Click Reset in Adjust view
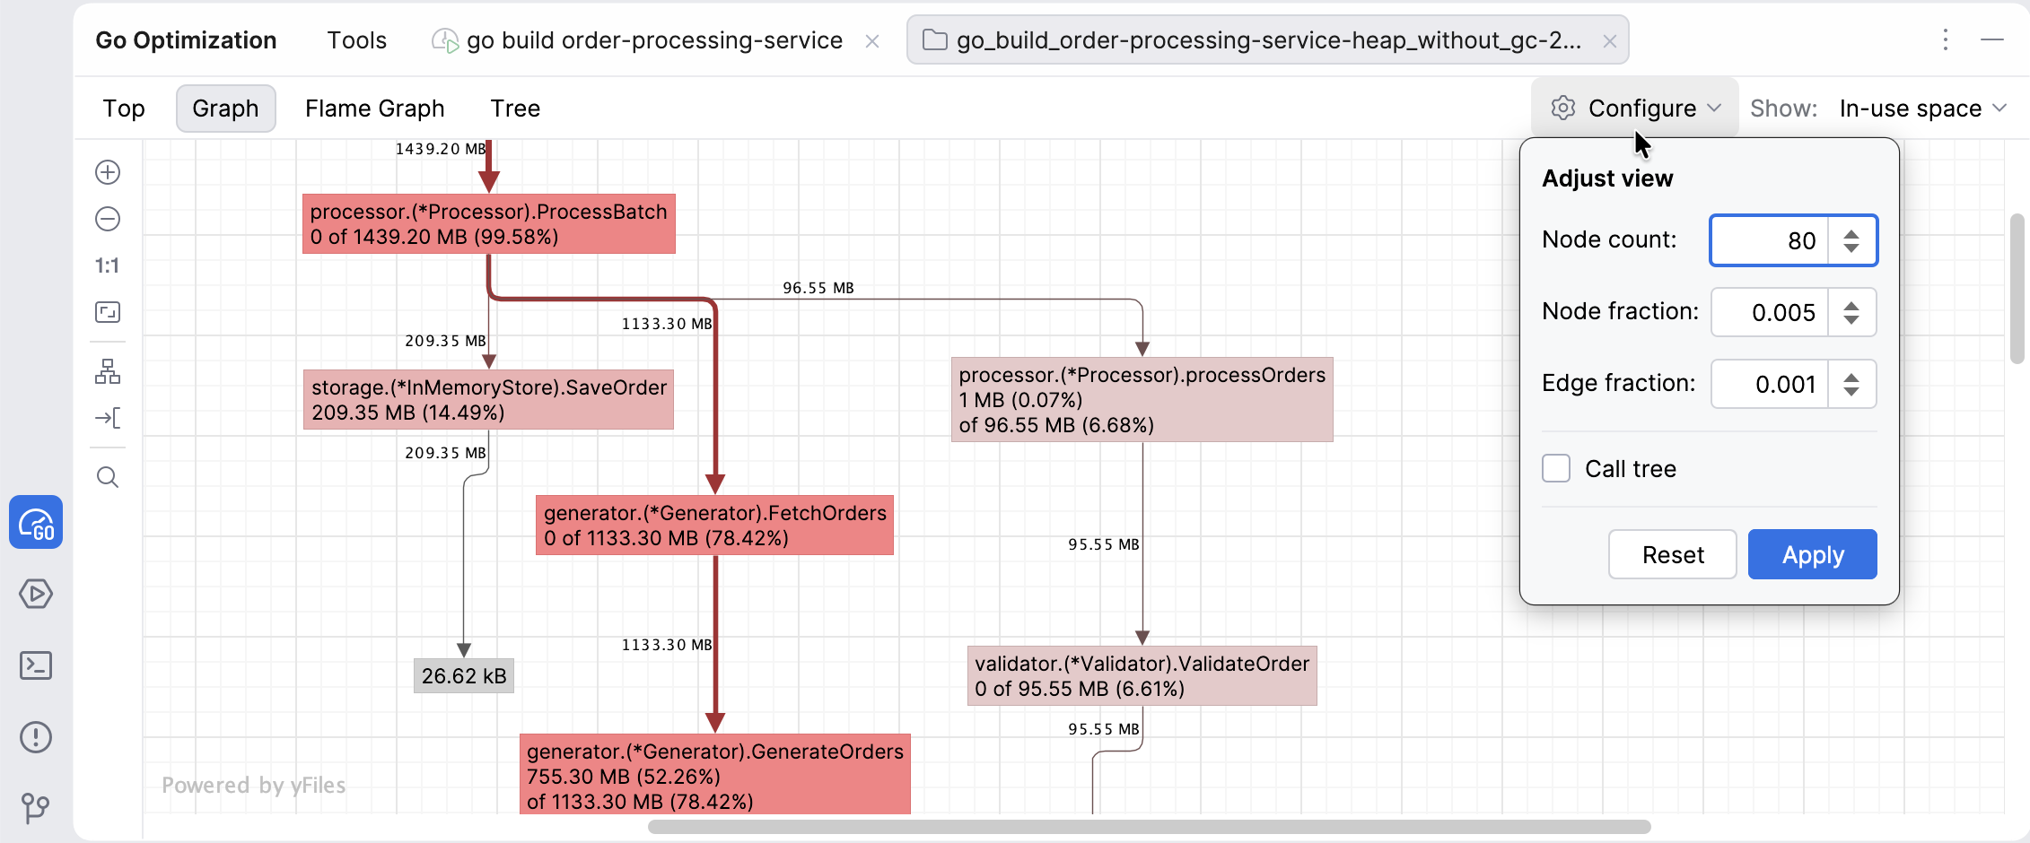This screenshot has width=2030, height=843. pos(1673,554)
